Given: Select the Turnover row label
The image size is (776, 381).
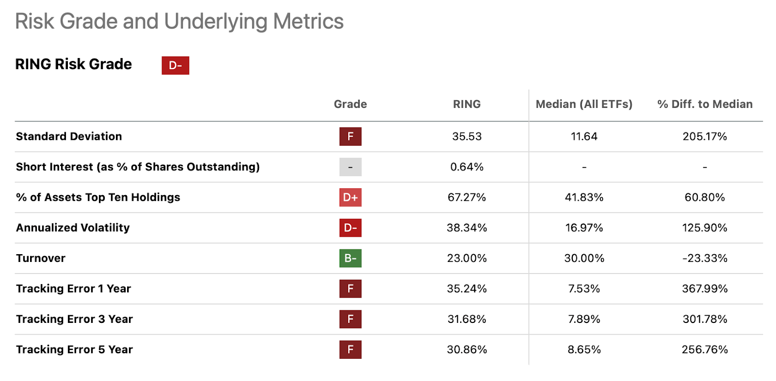Looking at the screenshot, I should 41,259.
